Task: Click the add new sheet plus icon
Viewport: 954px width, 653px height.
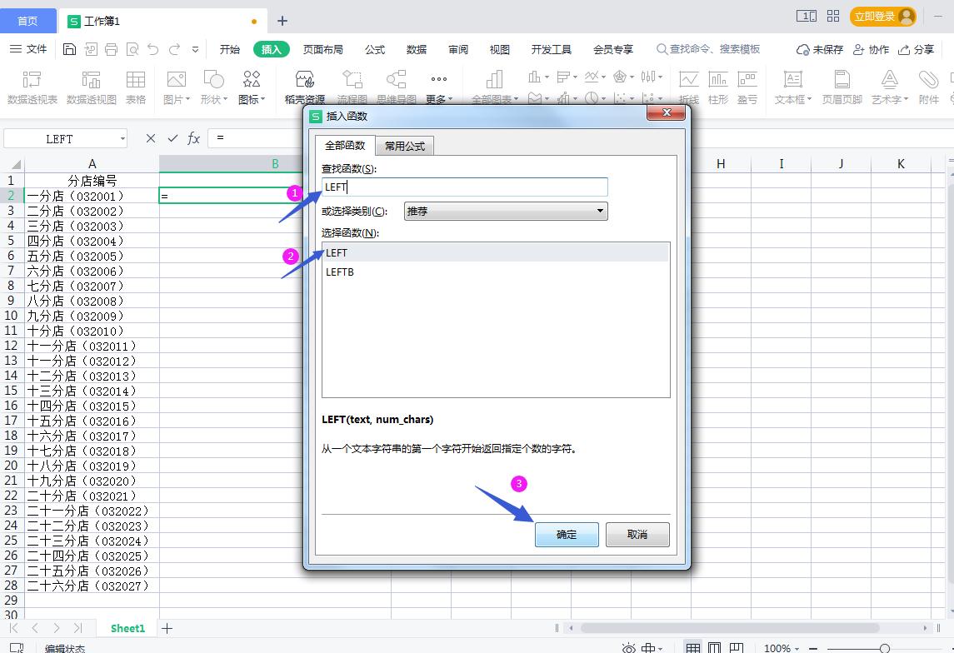Action: 167,628
